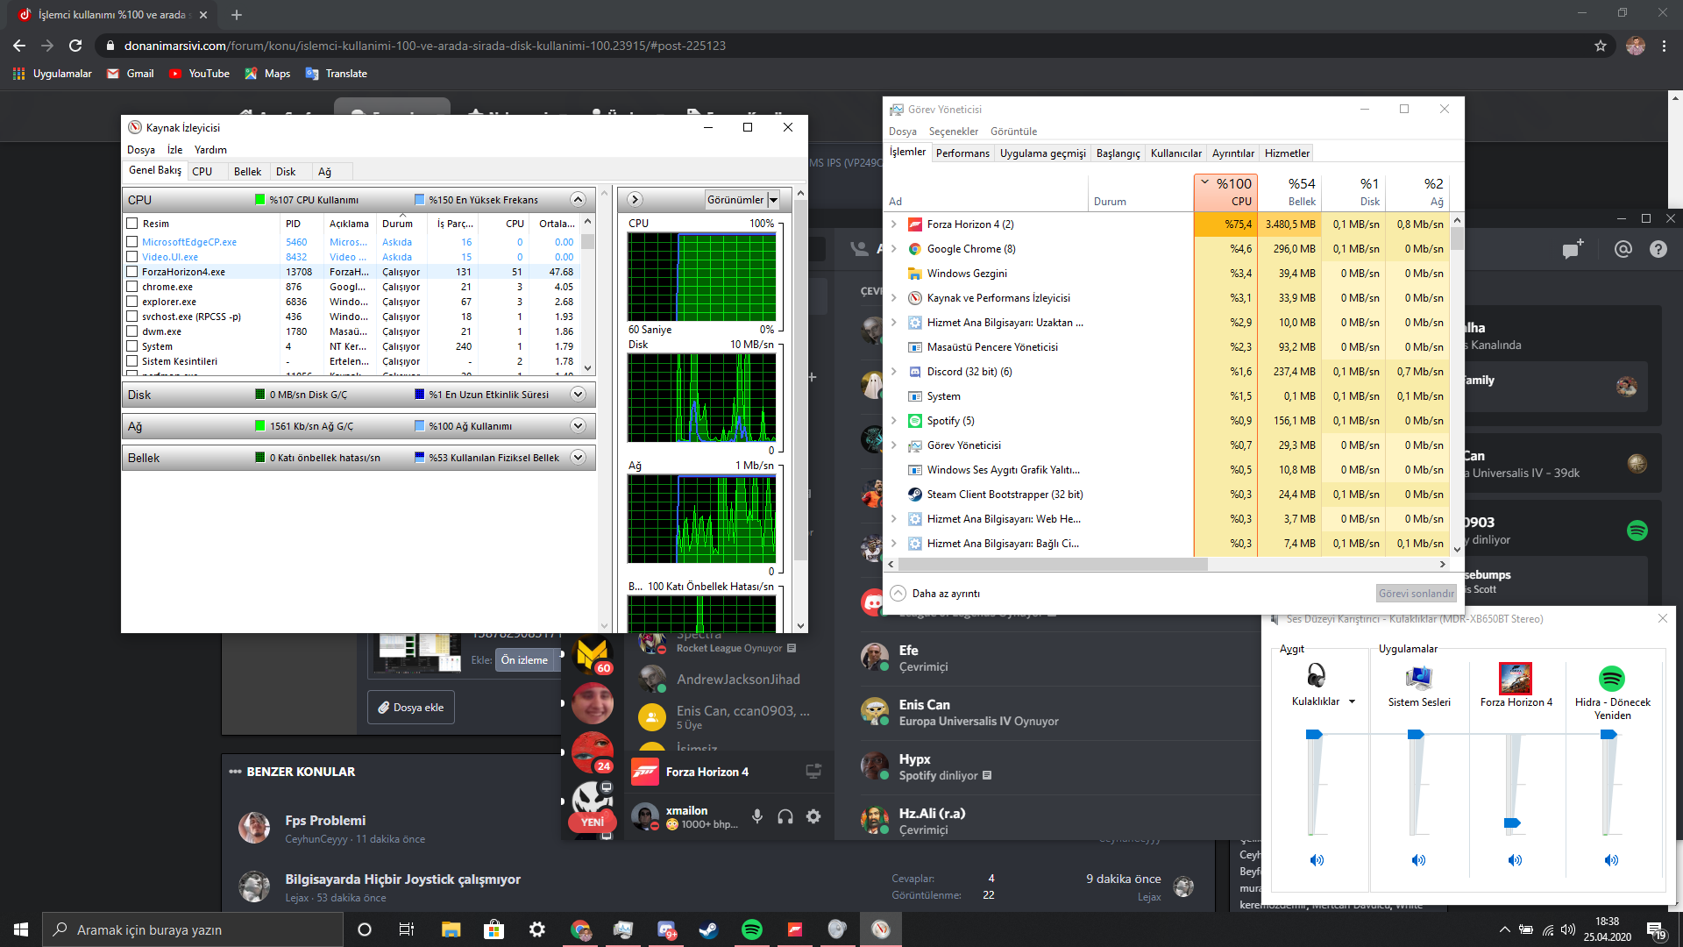The height and width of the screenshot is (947, 1683).
Task: Collapse the CPU section in Kaynak İzleyicisi
Action: click(578, 200)
